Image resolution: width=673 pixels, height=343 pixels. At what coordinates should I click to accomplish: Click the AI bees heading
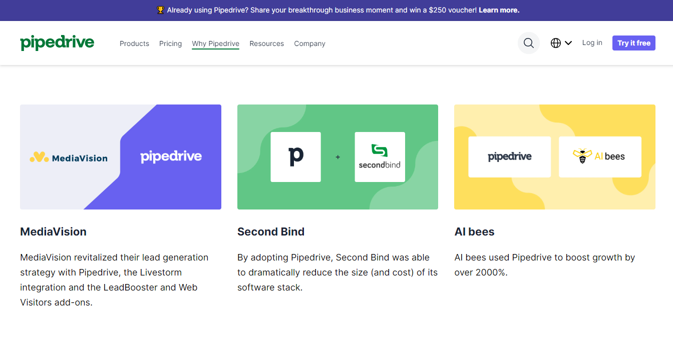coord(474,231)
